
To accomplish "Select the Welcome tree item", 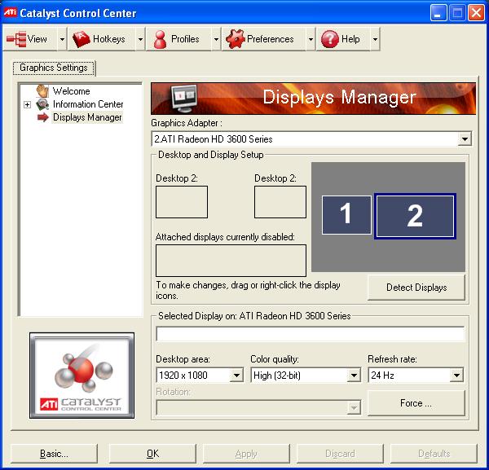I will pyautogui.click(x=71, y=91).
